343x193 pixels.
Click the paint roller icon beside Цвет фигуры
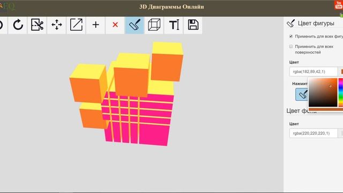click(290, 23)
